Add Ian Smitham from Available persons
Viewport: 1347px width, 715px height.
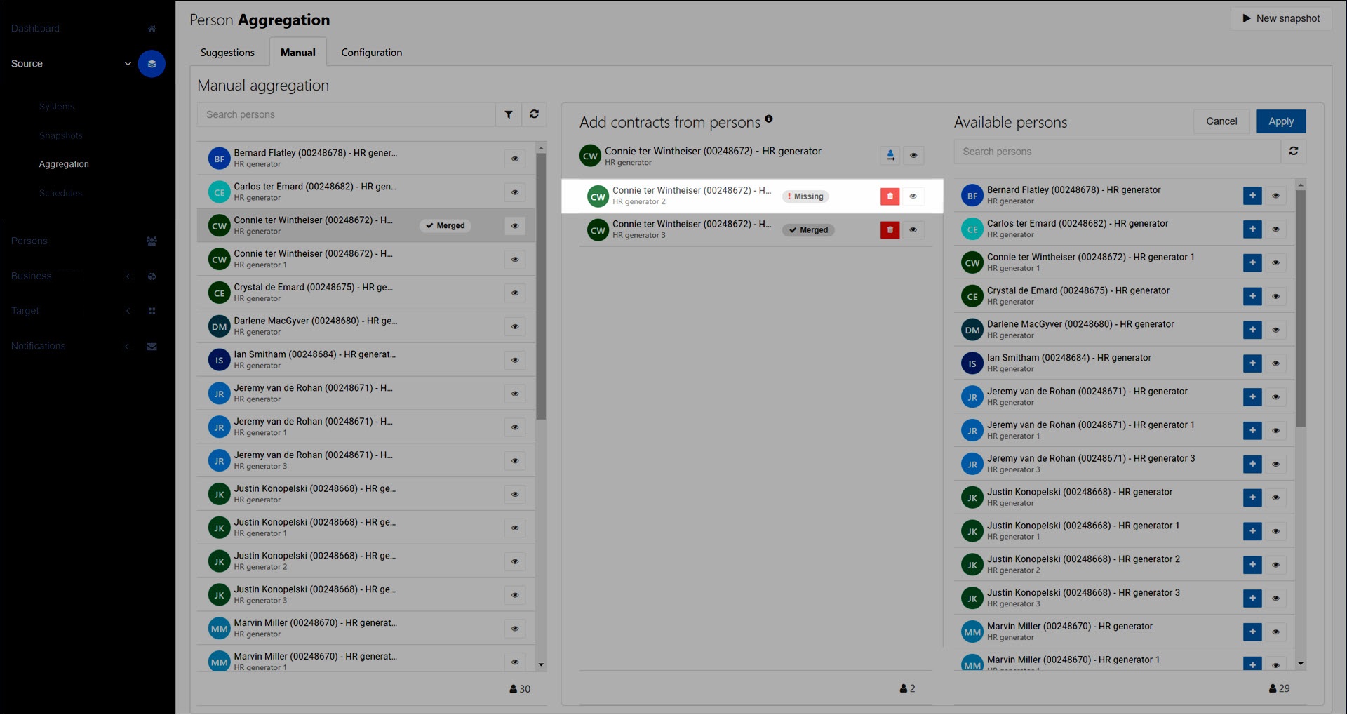pos(1252,363)
